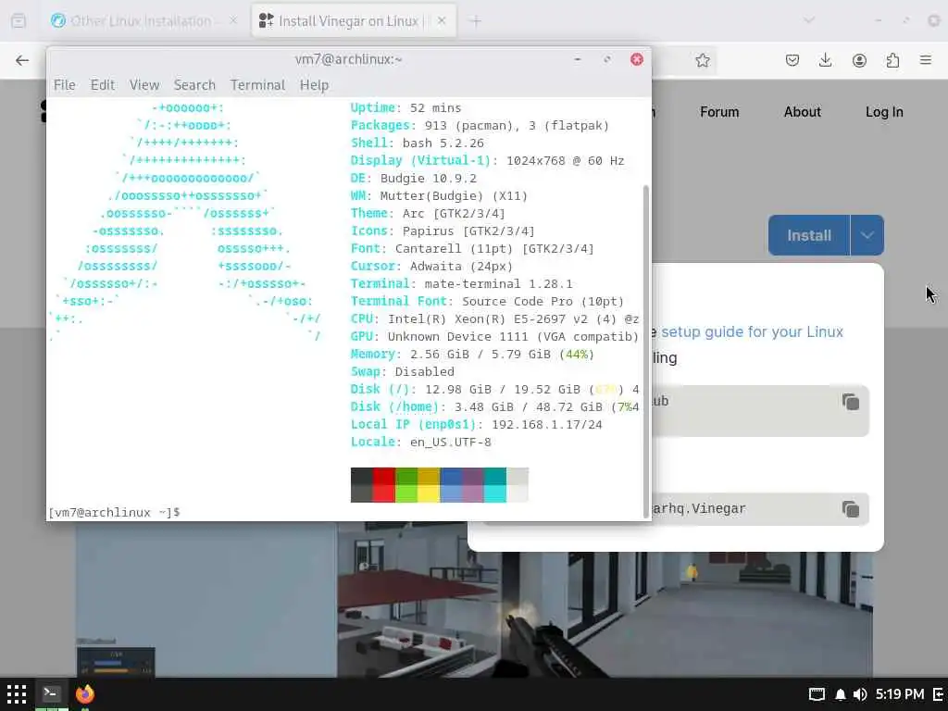Image resolution: width=948 pixels, height=711 pixels.
Task: Click the keyboard indicator in the system tray
Action: pyautogui.click(x=817, y=694)
